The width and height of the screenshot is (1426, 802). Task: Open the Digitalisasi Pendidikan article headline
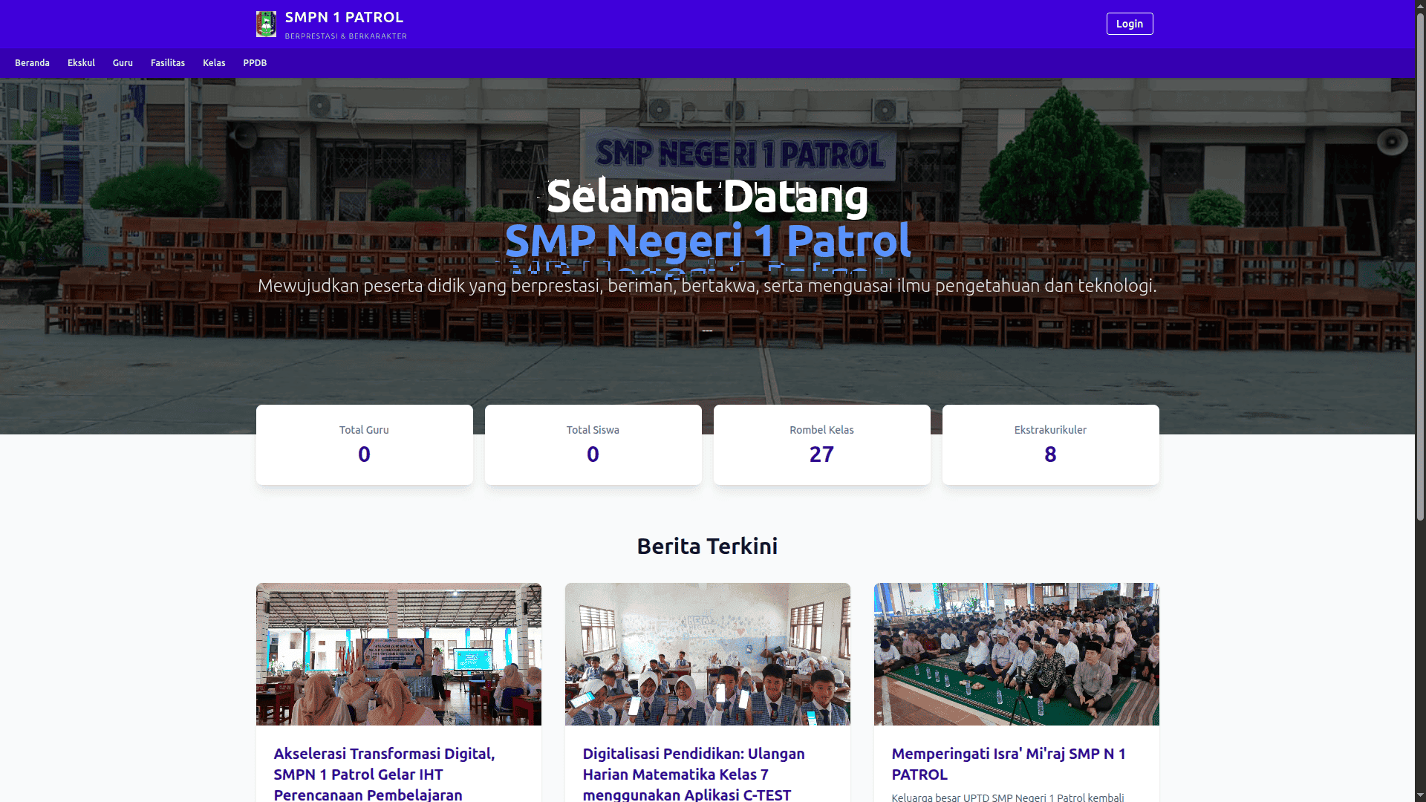tap(694, 774)
